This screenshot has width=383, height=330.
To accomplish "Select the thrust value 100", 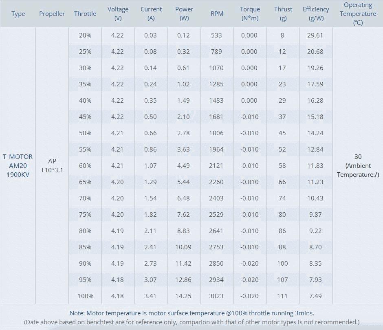I will pyautogui.click(x=282, y=264).
